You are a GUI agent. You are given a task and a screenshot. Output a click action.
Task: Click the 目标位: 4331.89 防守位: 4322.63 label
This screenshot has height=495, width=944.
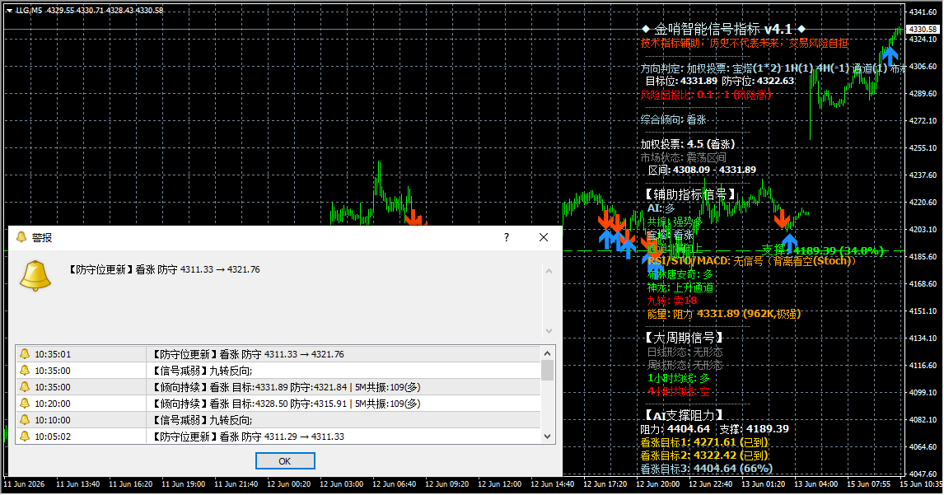coord(719,81)
